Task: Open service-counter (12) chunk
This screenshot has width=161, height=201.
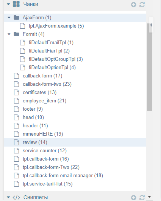Action: pyautogui.click(x=45, y=151)
